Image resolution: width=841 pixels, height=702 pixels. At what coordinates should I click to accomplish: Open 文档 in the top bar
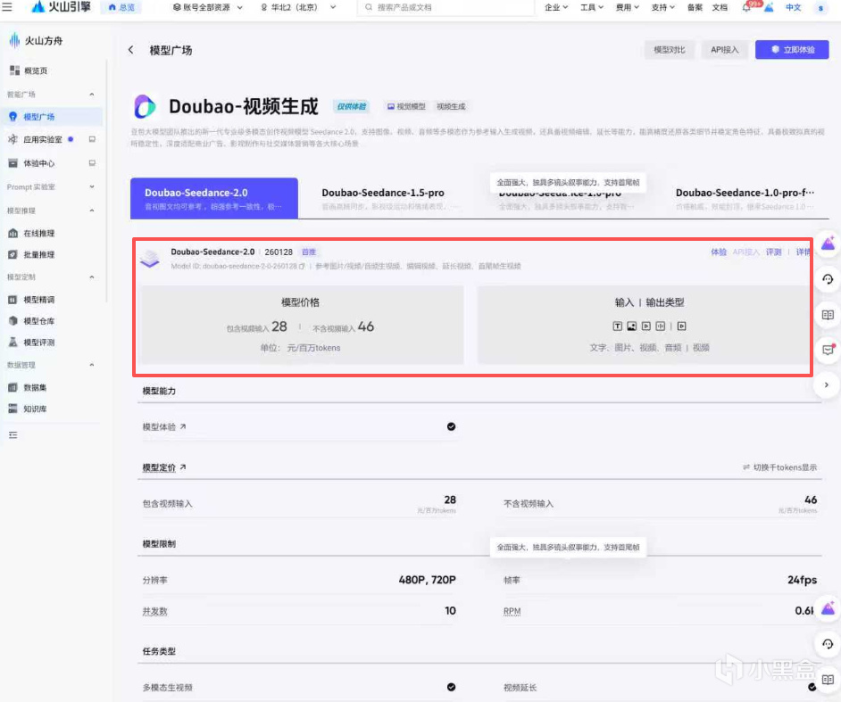click(x=720, y=7)
